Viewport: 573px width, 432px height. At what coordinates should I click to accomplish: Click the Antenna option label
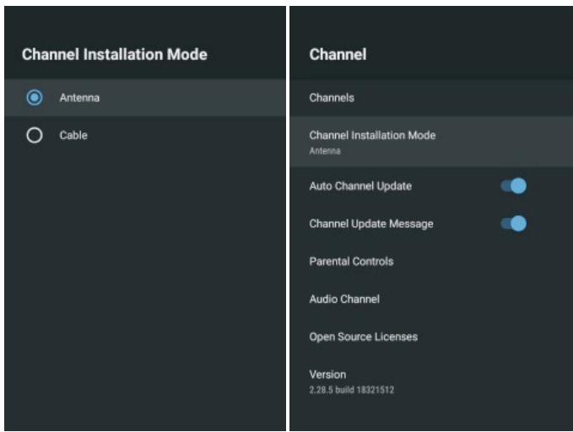coord(79,98)
